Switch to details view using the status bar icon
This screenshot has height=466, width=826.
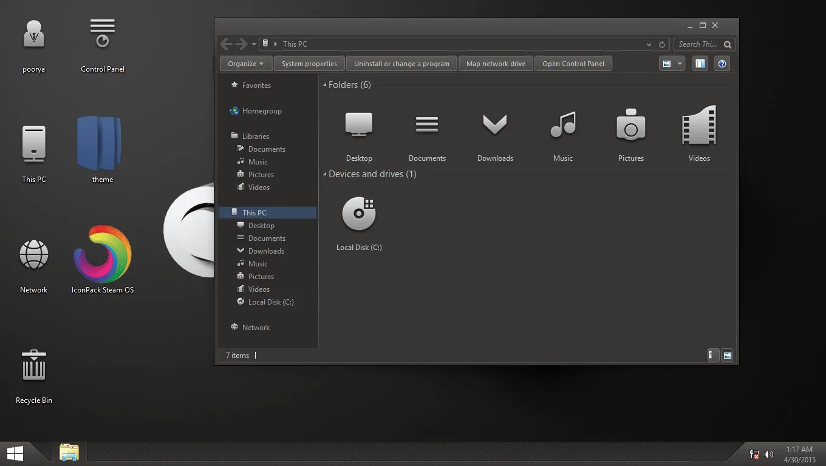(x=712, y=355)
